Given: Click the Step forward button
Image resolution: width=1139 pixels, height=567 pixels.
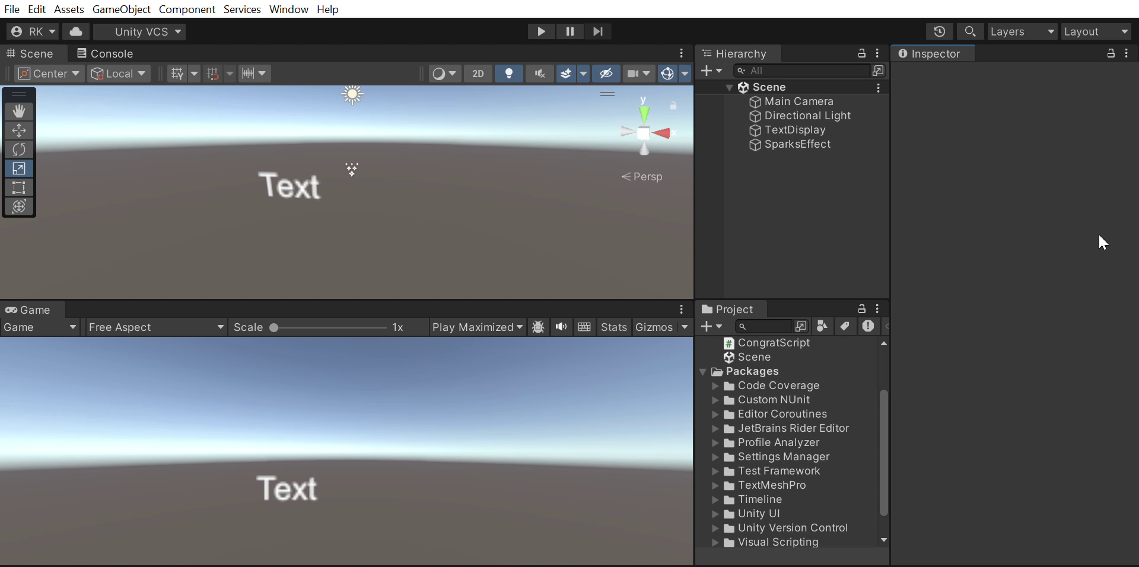Looking at the screenshot, I should point(598,31).
